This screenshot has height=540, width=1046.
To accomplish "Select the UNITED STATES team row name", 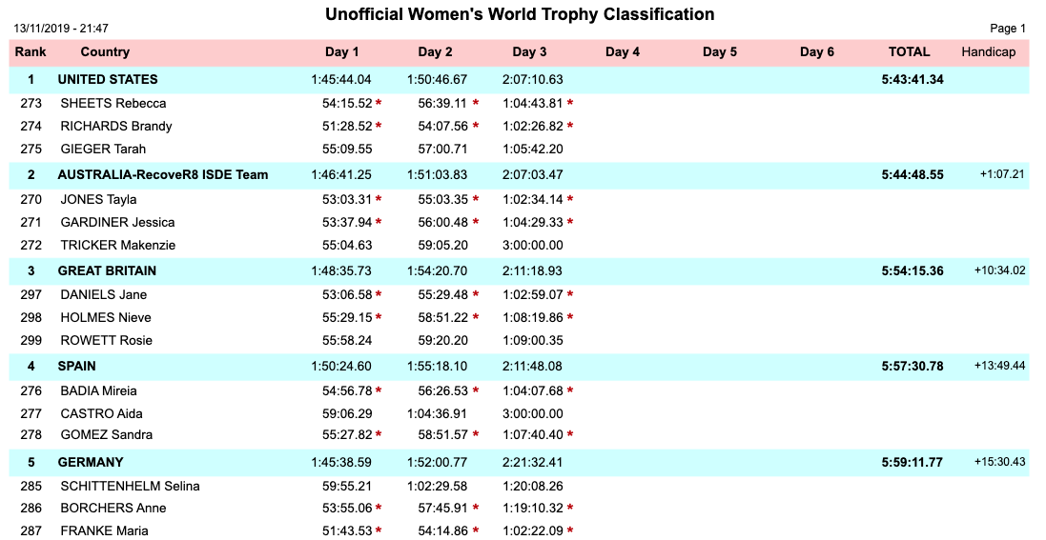I will pyautogui.click(x=108, y=80).
